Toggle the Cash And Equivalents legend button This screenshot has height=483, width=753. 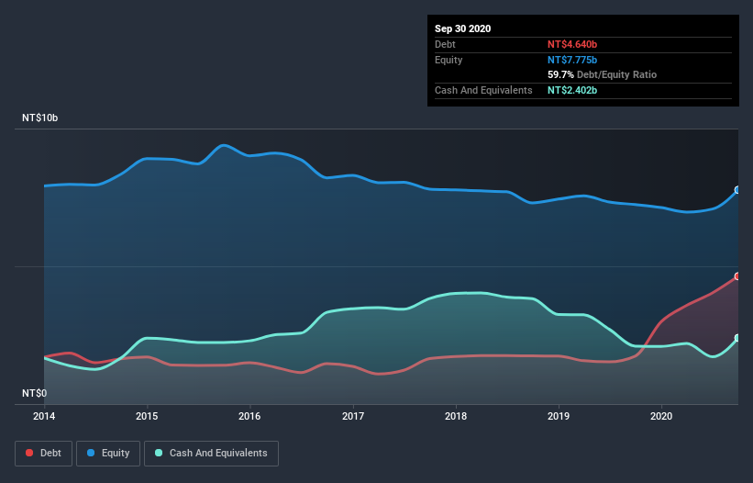tap(211, 454)
